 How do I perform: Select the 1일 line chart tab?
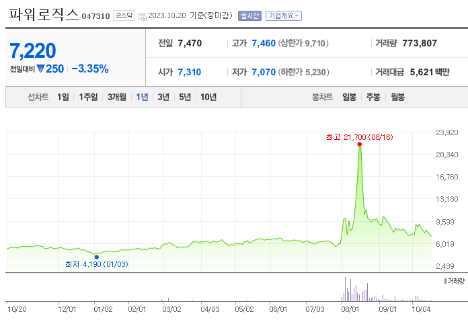(x=63, y=97)
